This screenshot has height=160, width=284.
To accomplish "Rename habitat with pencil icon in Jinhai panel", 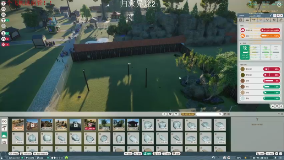I will [271, 16].
